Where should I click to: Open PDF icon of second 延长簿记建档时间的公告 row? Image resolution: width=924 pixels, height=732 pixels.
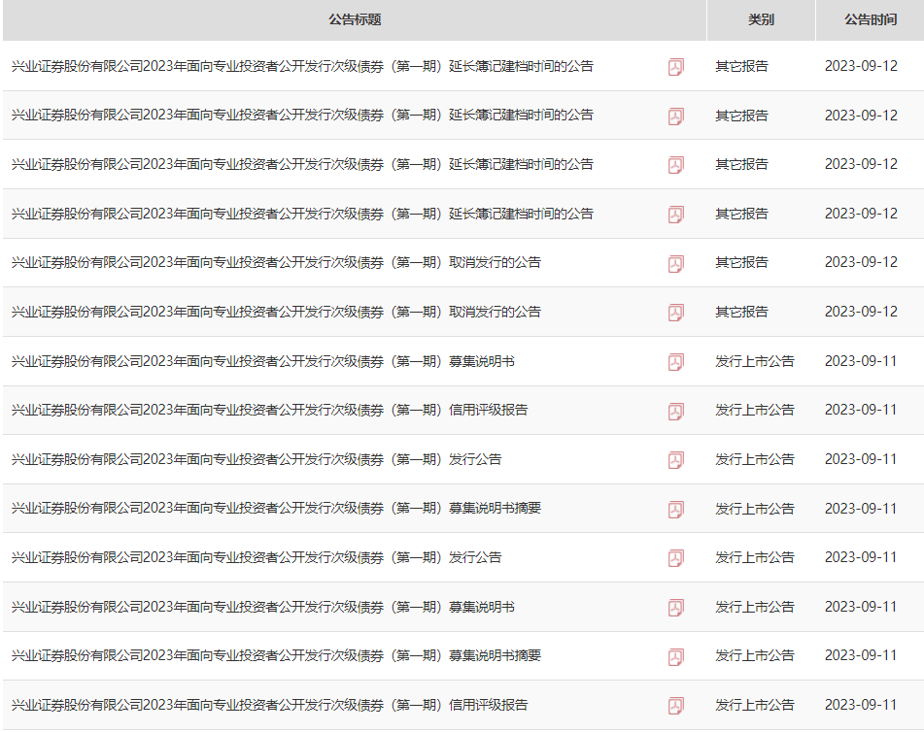coord(676,116)
